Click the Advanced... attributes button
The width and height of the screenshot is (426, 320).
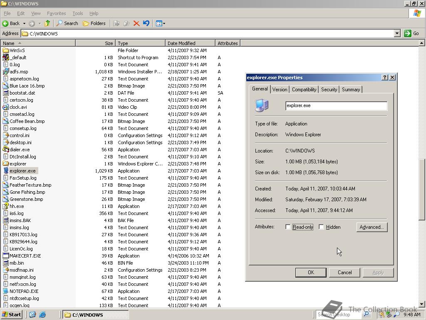pyautogui.click(x=372, y=227)
